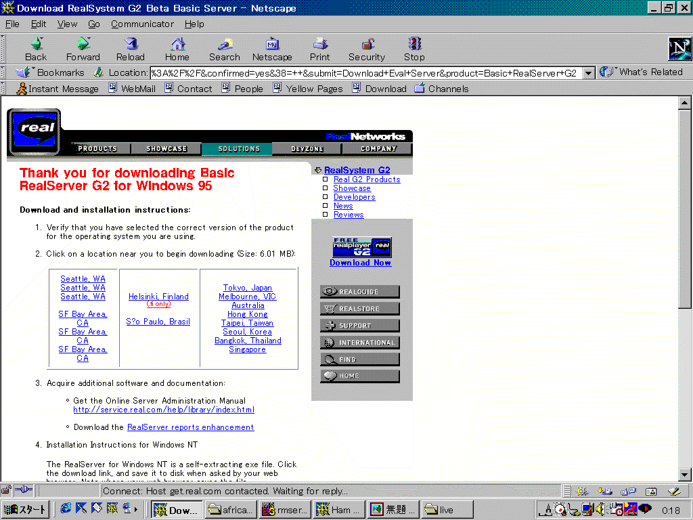Click the component bar grip handle
693x520 pixels.
(x=567, y=491)
